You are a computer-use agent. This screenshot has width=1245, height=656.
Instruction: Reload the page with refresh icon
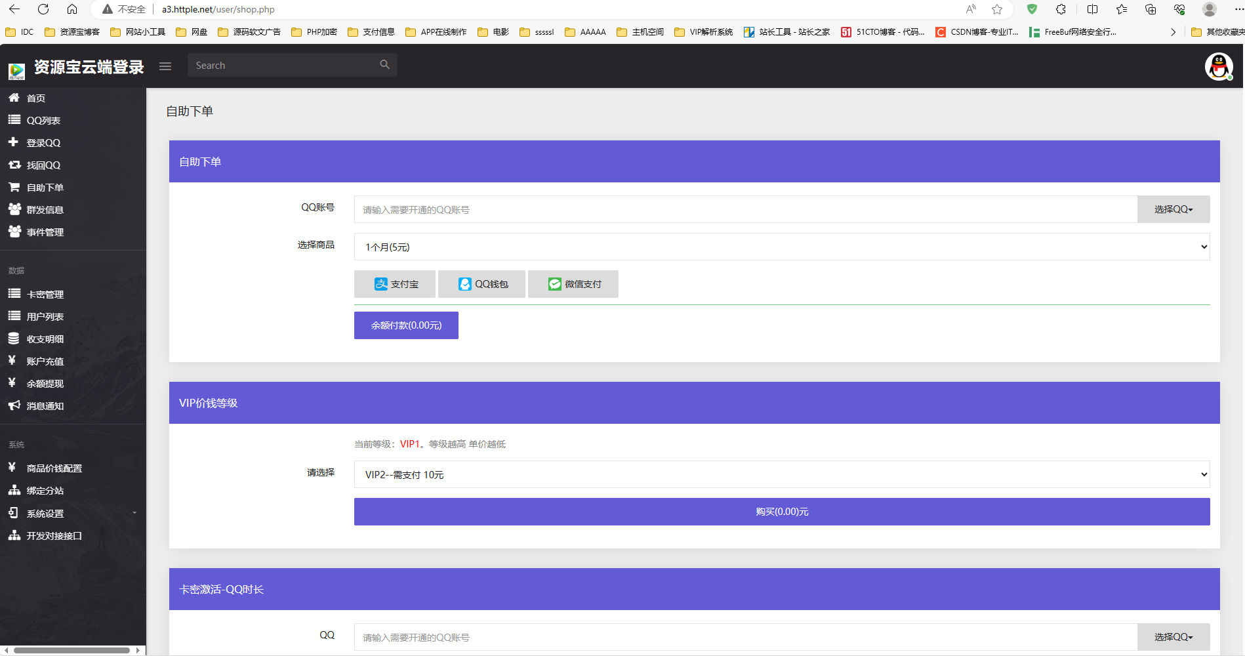pyautogui.click(x=43, y=9)
